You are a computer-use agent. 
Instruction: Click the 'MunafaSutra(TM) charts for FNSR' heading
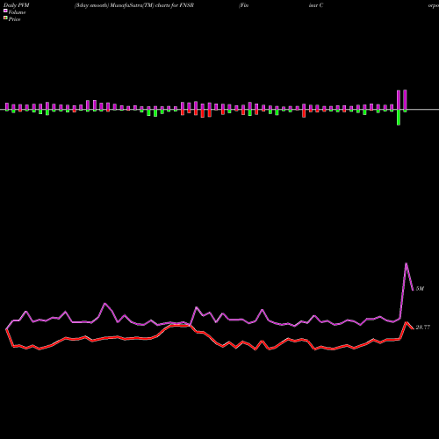(152, 5)
